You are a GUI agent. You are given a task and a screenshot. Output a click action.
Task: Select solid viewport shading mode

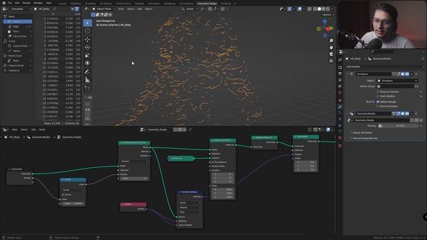point(320,9)
